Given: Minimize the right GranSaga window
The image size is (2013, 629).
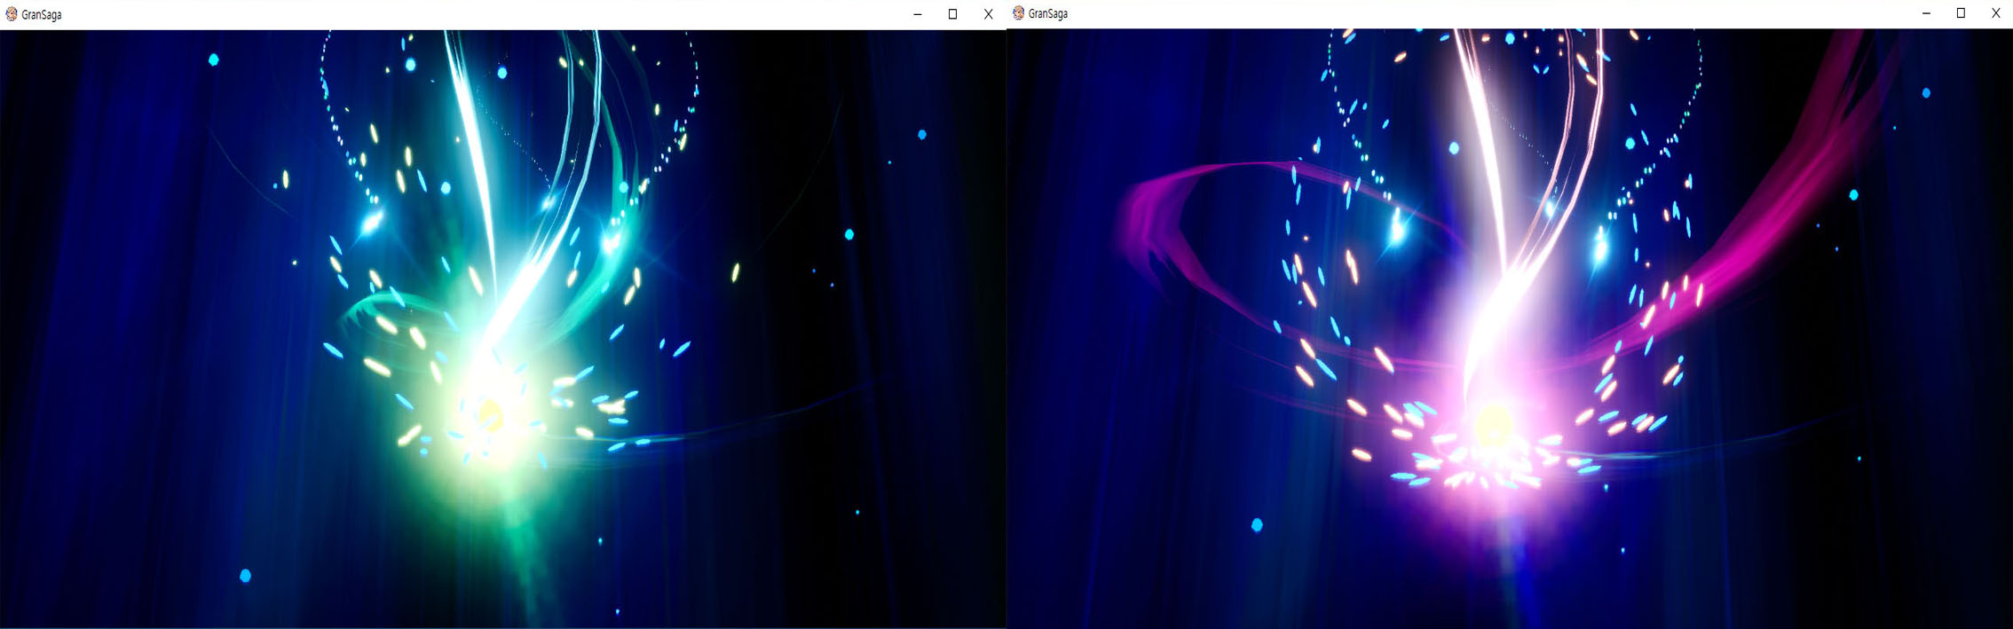Looking at the screenshot, I should [x=1926, y=13].
